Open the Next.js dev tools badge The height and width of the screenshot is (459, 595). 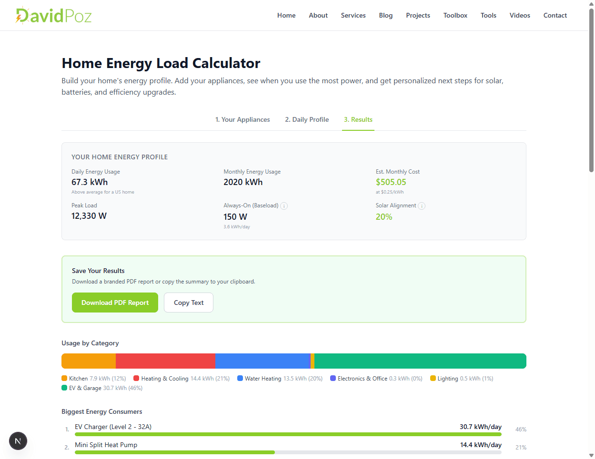coord(18,441)
